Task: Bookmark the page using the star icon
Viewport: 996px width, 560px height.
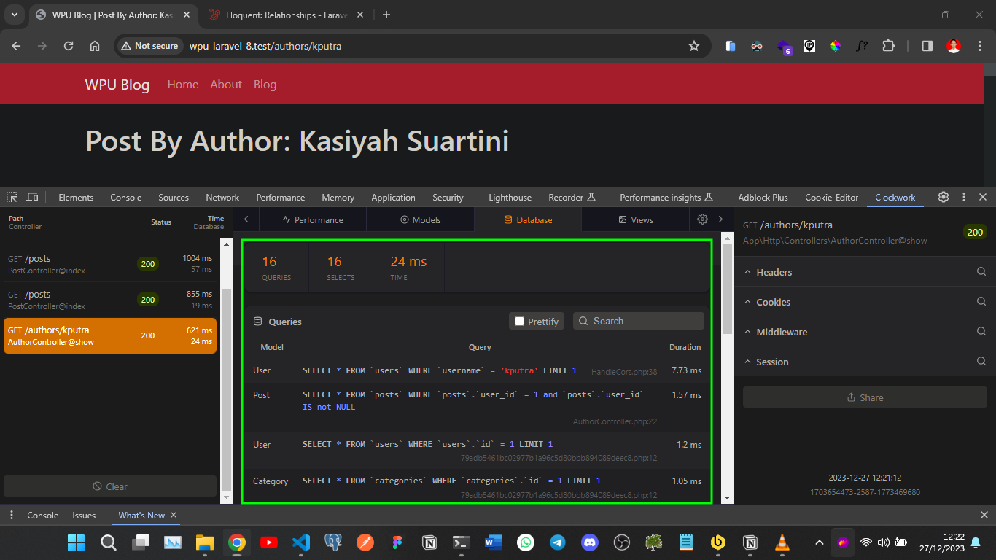Action: tap(693, 45)
